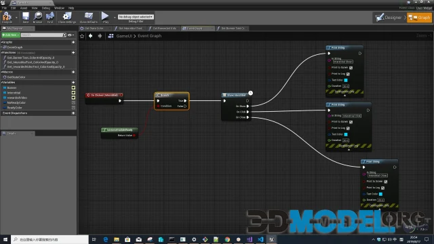Toggle Print to Log on middle Print String

[348, 128]
